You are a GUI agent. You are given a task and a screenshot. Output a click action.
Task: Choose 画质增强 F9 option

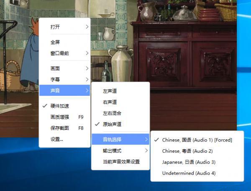tap(65, 117)
